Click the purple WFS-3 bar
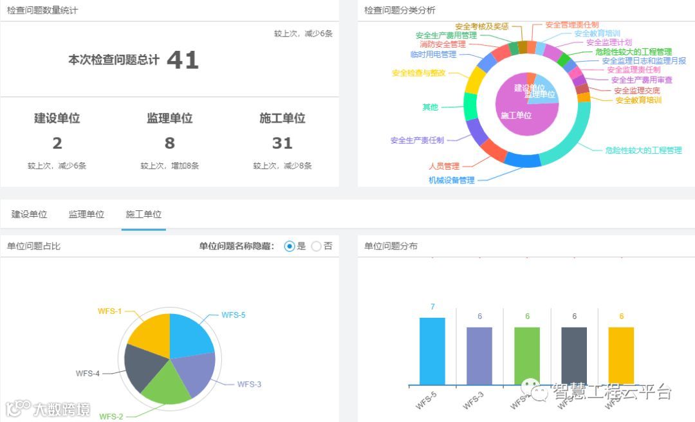This screenshot has width=695, height=422. click(x=479, y=356)
